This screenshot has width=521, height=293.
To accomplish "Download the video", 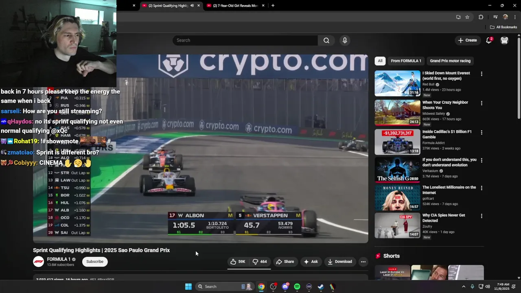I will point(340,262).
